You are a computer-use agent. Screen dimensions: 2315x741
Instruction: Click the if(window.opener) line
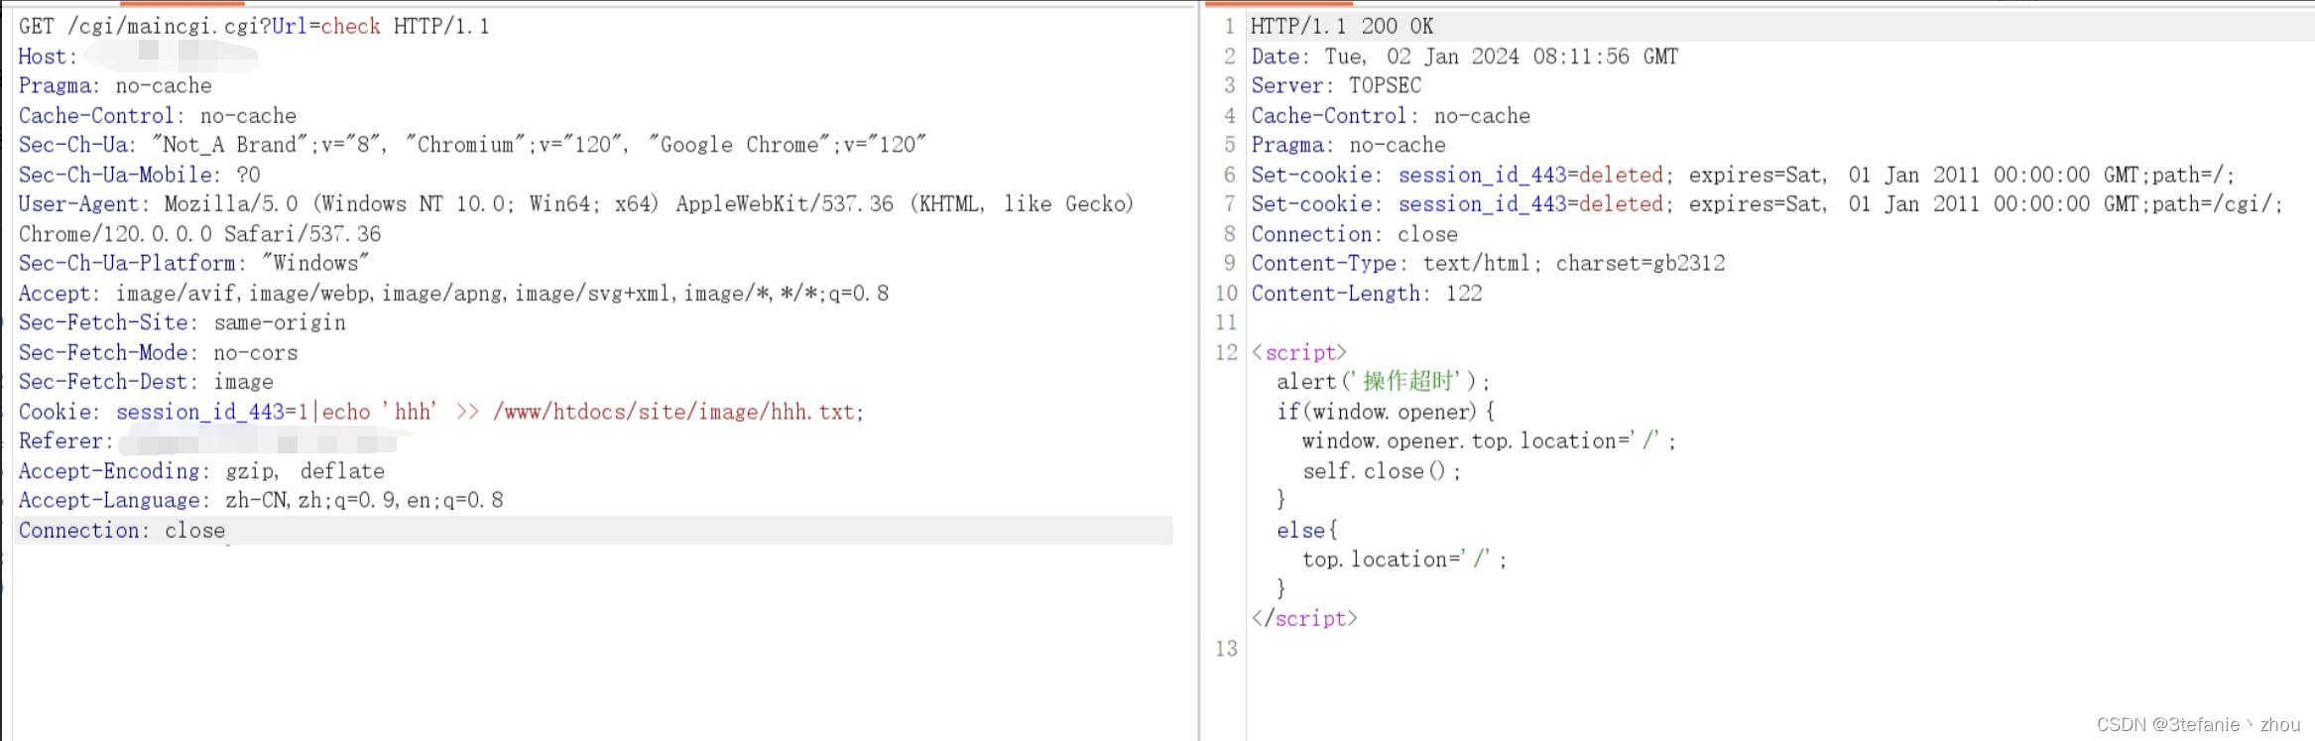point(1386,412)
